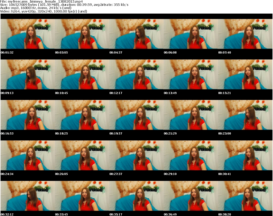Open the video frame thumbnail stamped 00:01:32
This screenshot has height=216, width=273.
28,34
